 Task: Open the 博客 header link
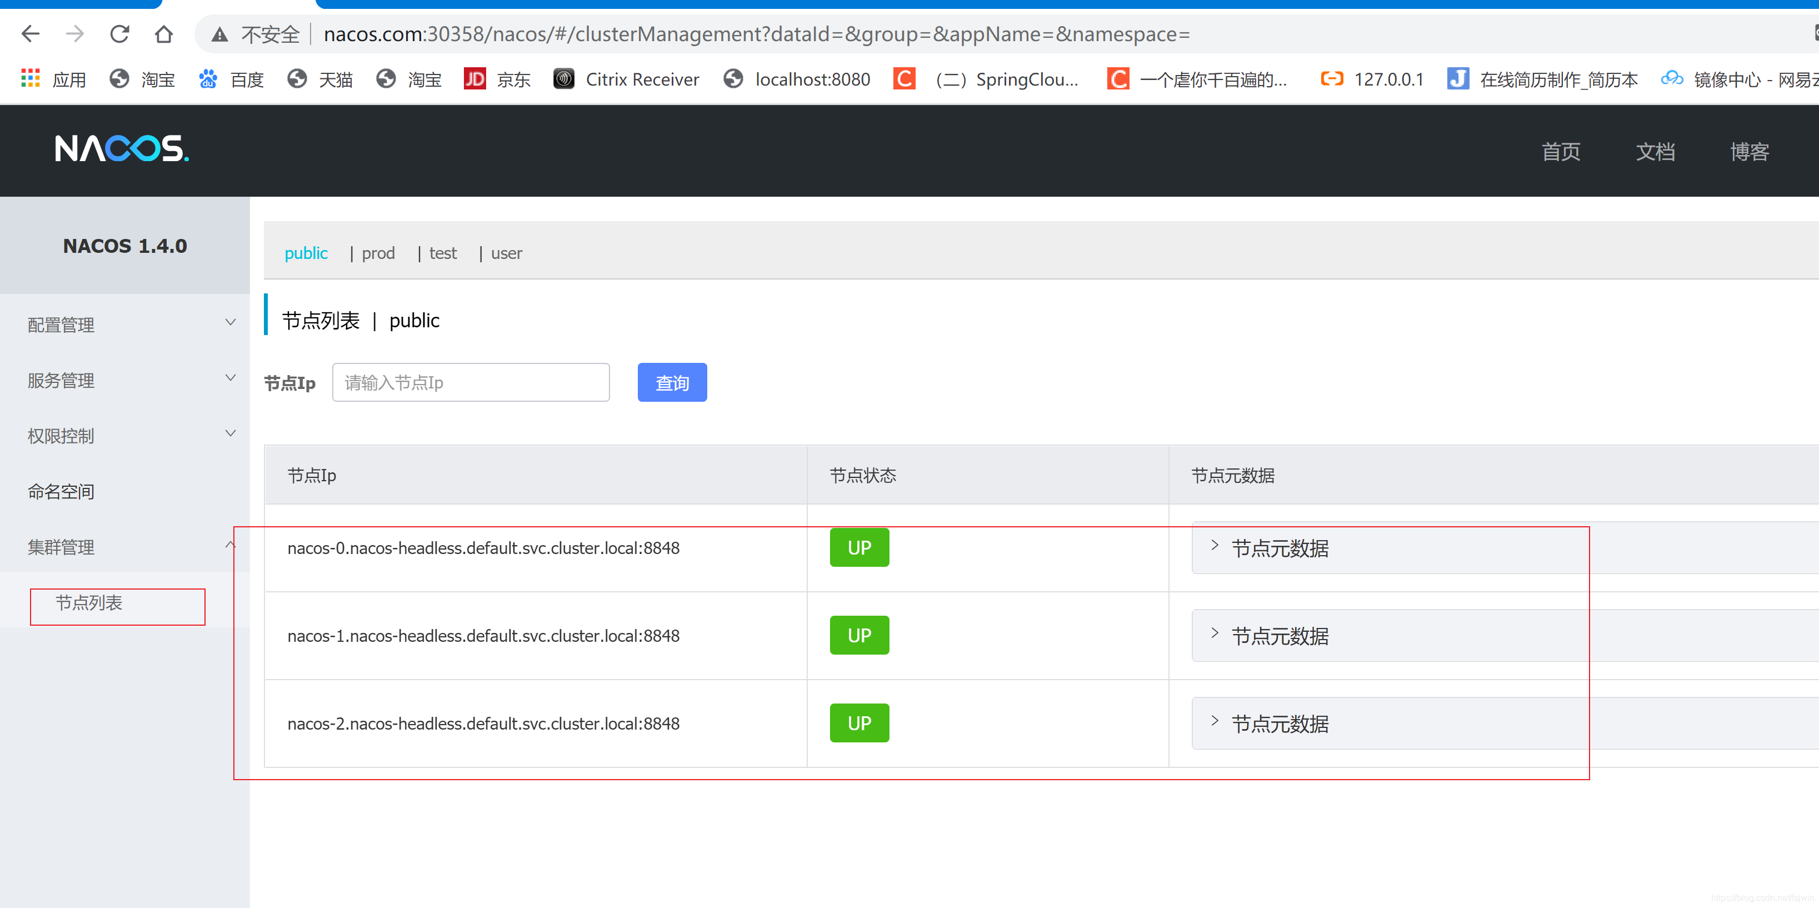tap(1749, 152)
